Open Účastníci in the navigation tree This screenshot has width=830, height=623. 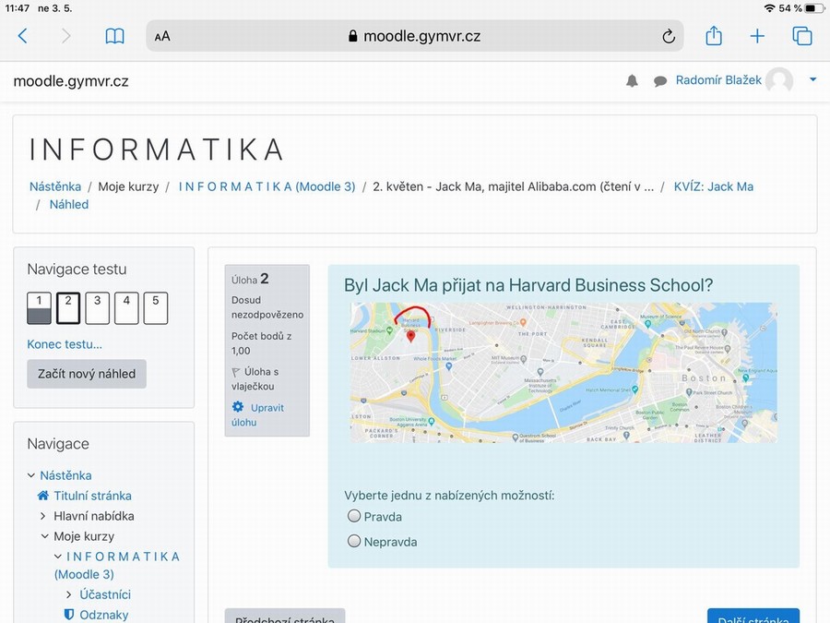pos(105,594)
